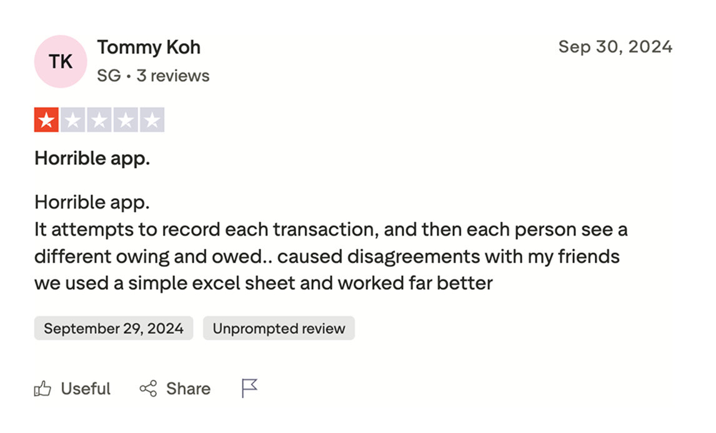716x433 pixels.
Task: Flag this review with the flag icon
Action: click(x=249, y=389)
